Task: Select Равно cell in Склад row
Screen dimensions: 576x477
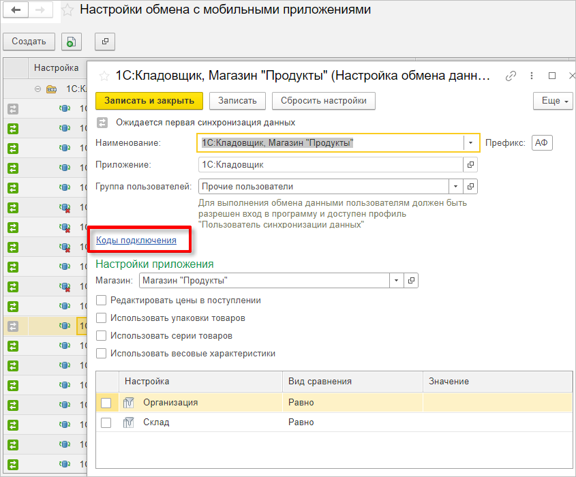Action: click(x=352, y=422)
